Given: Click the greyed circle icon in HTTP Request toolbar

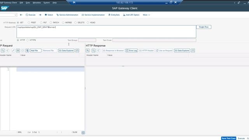Looking at the screenshot, I should [23, 51].
